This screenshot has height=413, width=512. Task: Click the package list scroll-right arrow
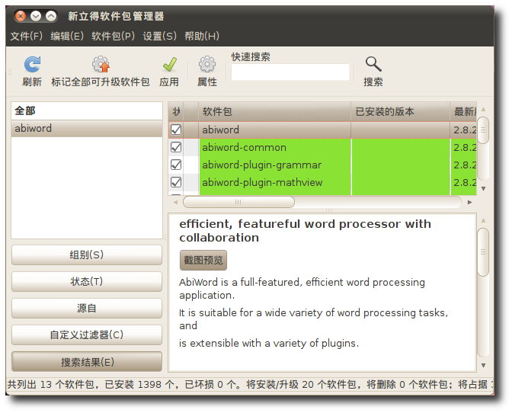(x=469, y=202)
